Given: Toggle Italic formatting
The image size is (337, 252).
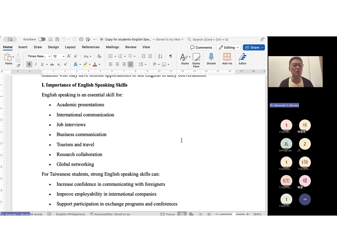Looking at the screenshot, I should point(36,64).
